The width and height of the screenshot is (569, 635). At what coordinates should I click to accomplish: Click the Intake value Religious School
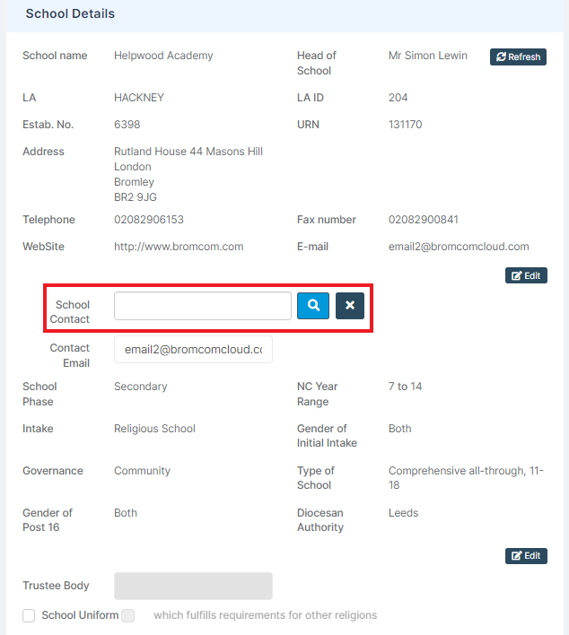tap(154, 429)
